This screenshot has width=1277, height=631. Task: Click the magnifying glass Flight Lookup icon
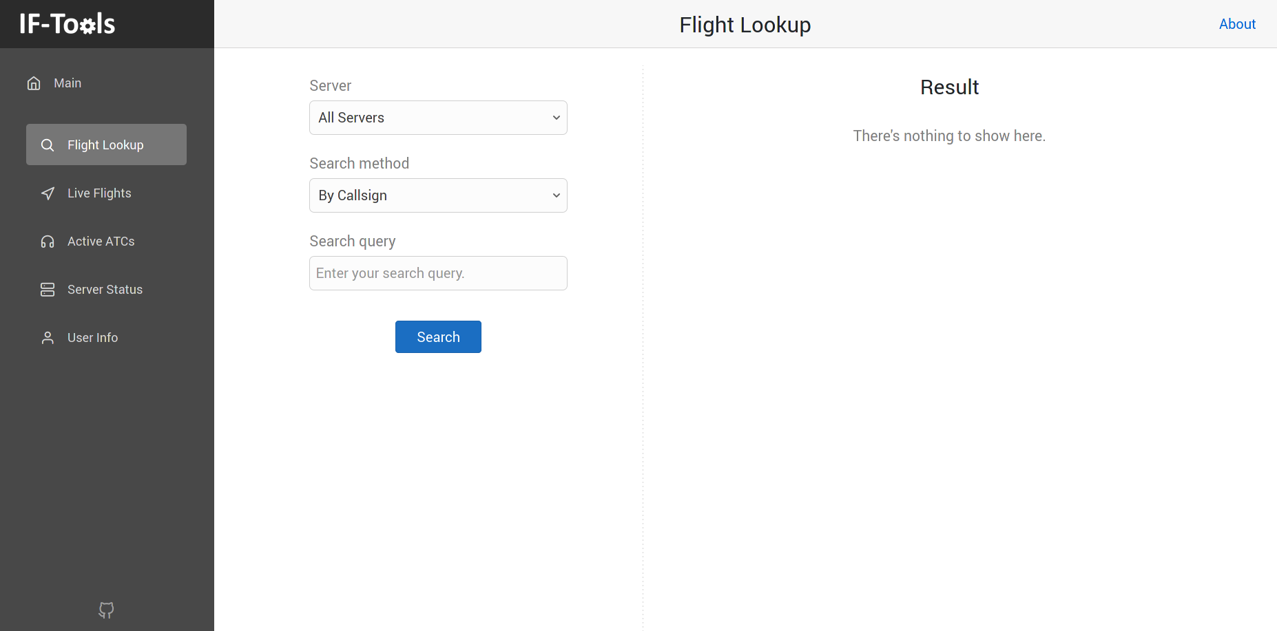click(48, 145)
